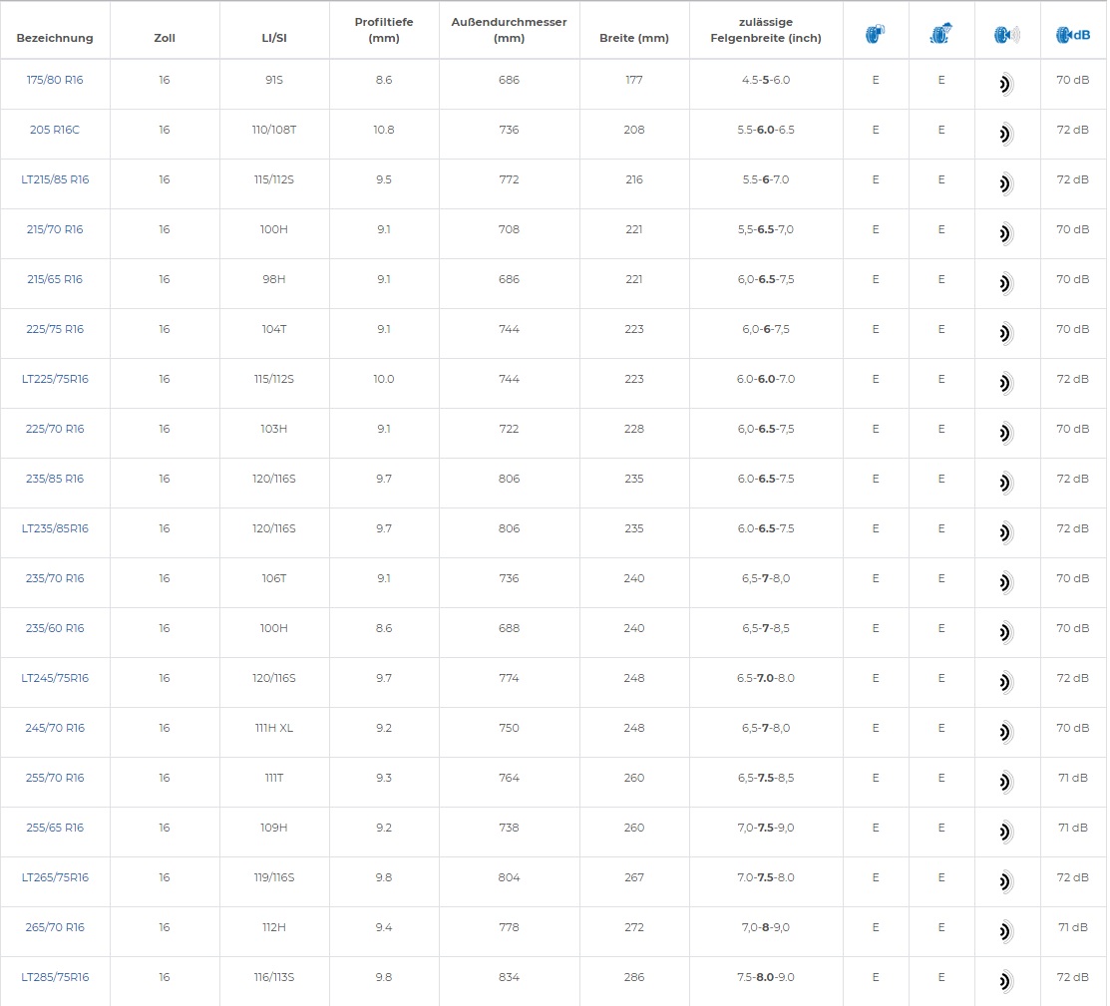Screen dimensions: 1110x1006
Task: Open the 225/70 R16 tyre link
Action: 55,429
